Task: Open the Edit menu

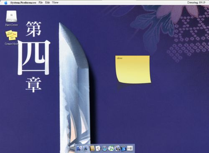Action: point(47,2)
